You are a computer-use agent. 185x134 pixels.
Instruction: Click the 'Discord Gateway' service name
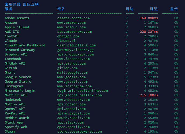click(20, 50)
